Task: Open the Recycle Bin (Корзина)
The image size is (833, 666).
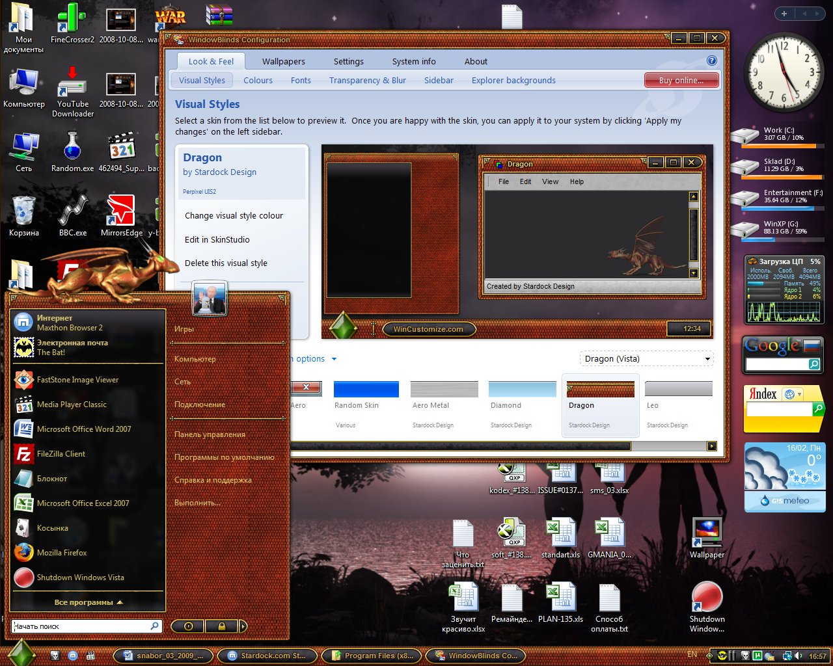Action: tap(23, 216)
